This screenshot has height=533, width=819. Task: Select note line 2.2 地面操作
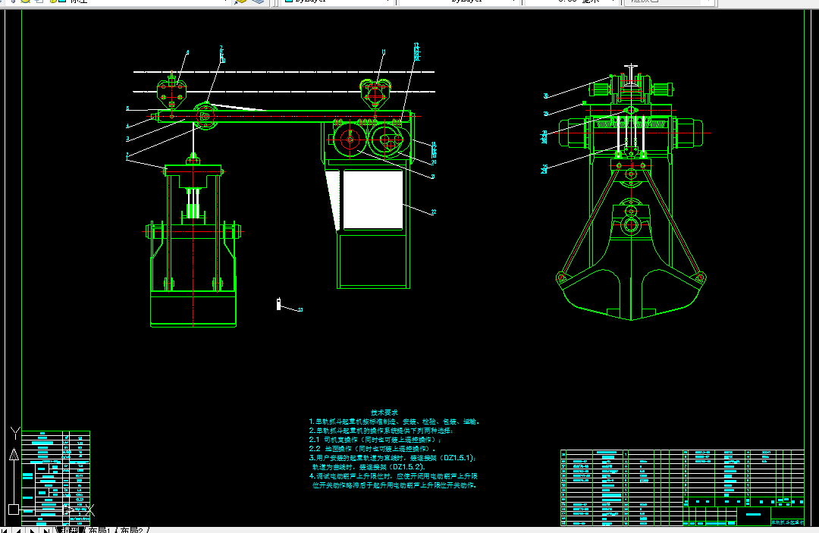point(372,448)
